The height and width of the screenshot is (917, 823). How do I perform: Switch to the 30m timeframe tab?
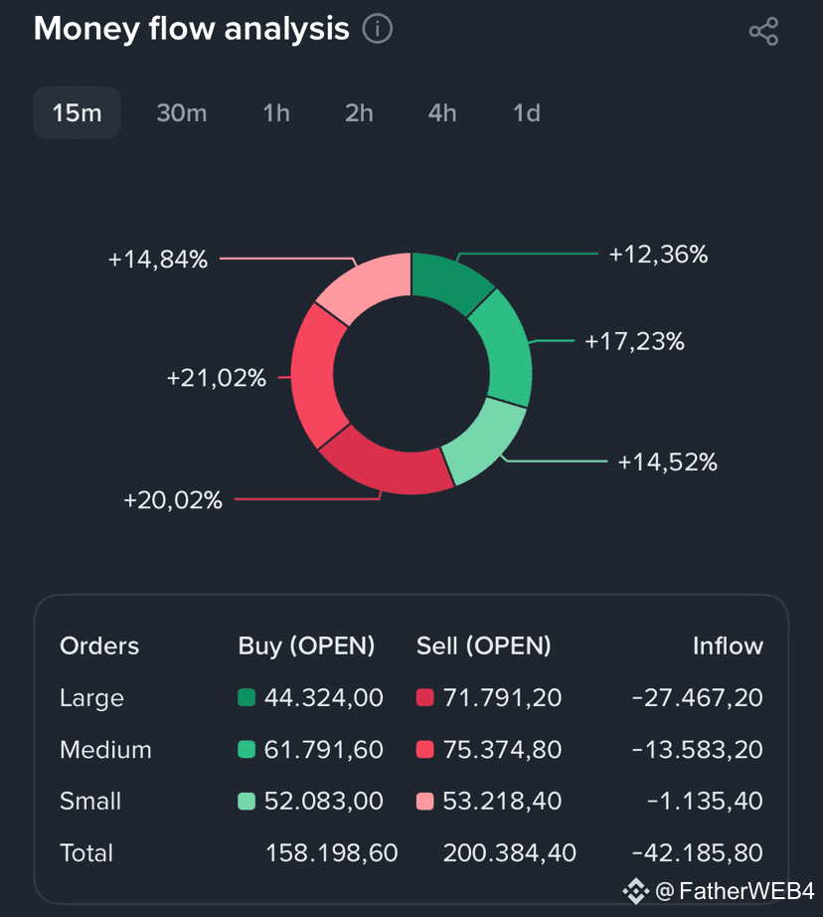point(181,112)
